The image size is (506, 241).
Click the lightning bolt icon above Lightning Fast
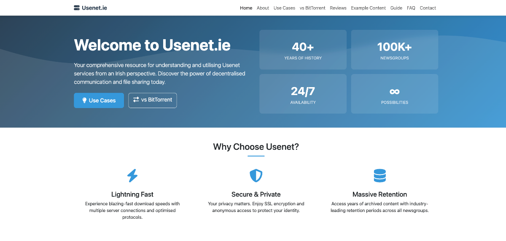(x=132, y=175)
